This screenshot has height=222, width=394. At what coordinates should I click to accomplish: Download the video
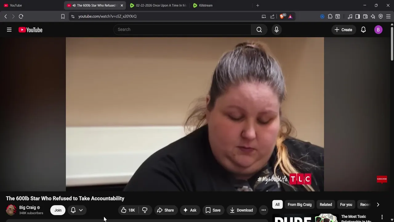pos(242,210)
